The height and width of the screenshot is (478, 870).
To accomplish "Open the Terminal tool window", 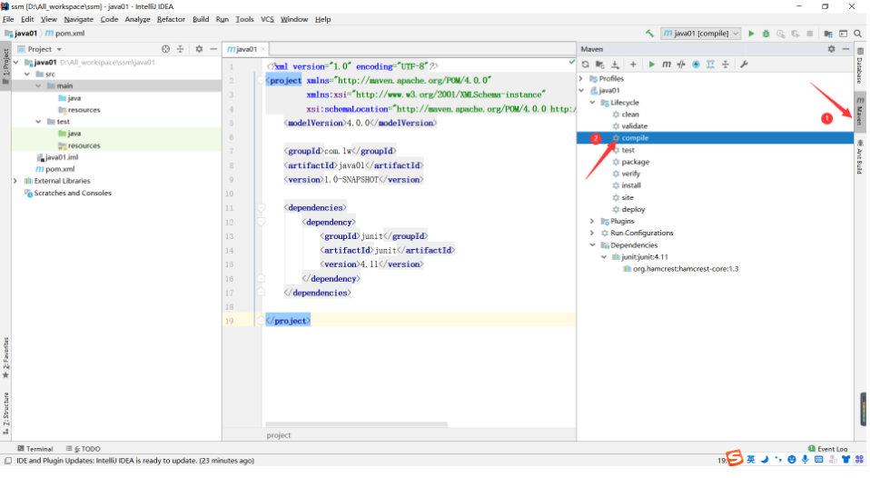I will pyautogui.click(x=35, y=449).
